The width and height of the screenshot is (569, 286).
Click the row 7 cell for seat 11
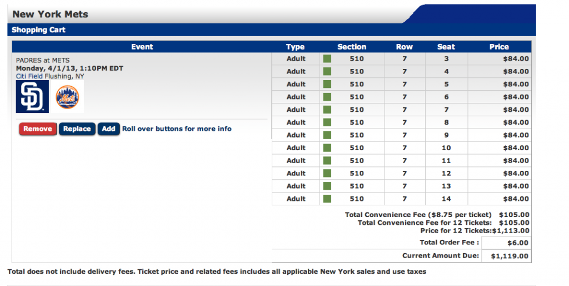[405, 161]
